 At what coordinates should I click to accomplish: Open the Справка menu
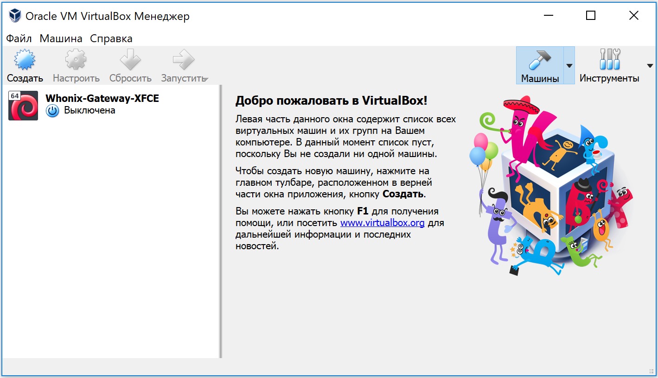coord(111,39)
